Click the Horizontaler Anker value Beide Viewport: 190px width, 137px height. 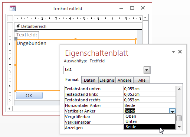(x=150, y=105)
